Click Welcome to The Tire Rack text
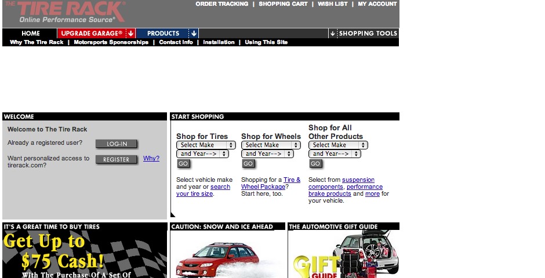The width and height of the screenshot is (545, 278). click(48, 130)
